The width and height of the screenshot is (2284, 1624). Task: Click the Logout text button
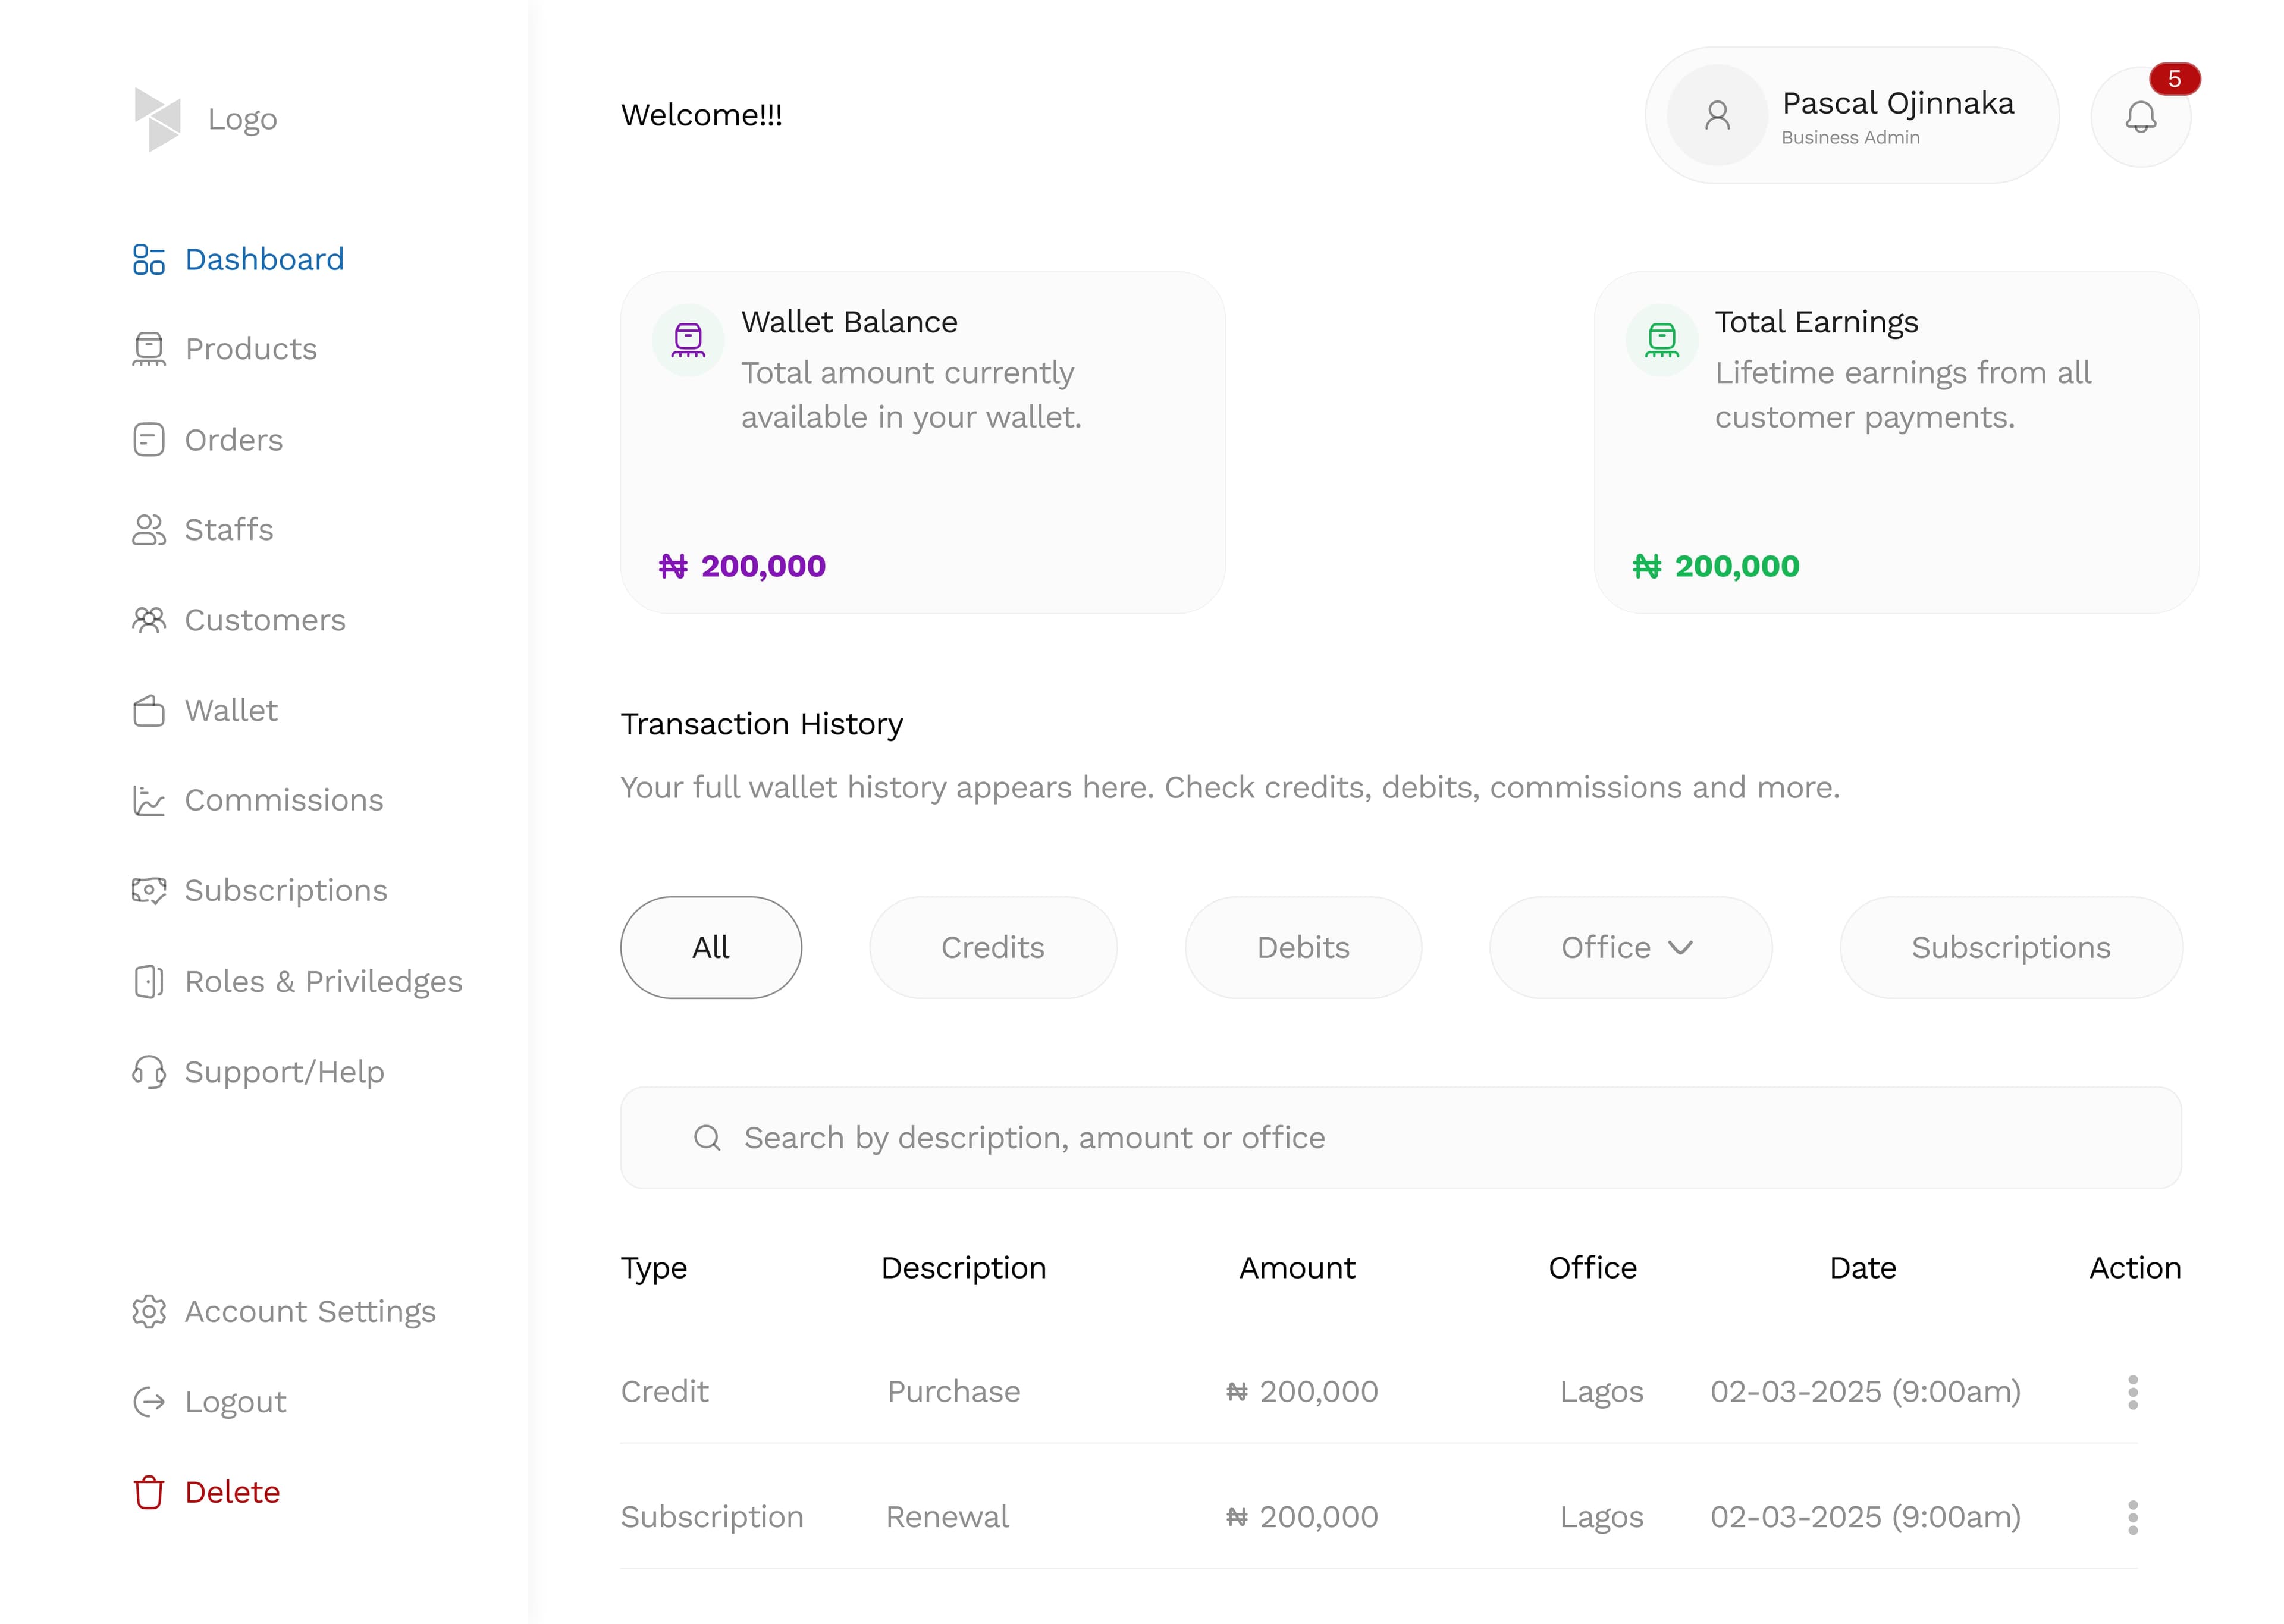coord(236,1402)
